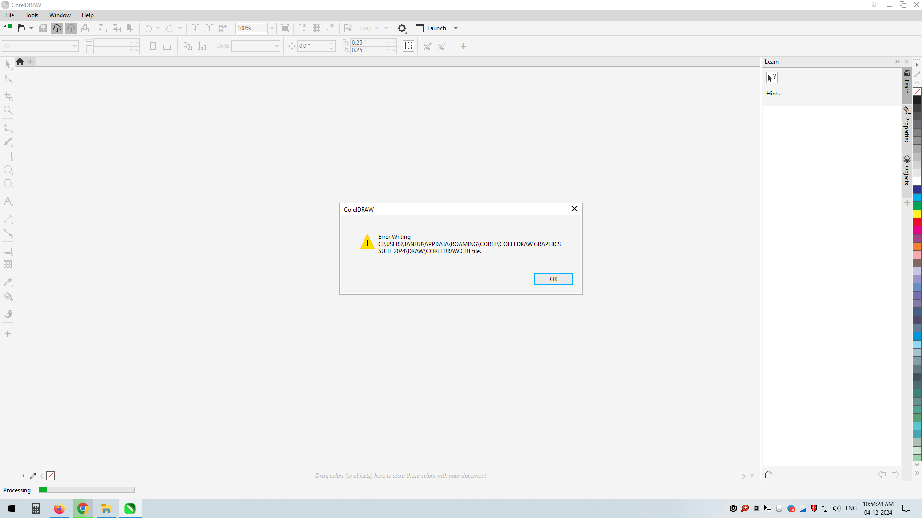Screen dimensions: 922x518
Task: Pick the yellow color swatch in palette
Action: (917, 214)
